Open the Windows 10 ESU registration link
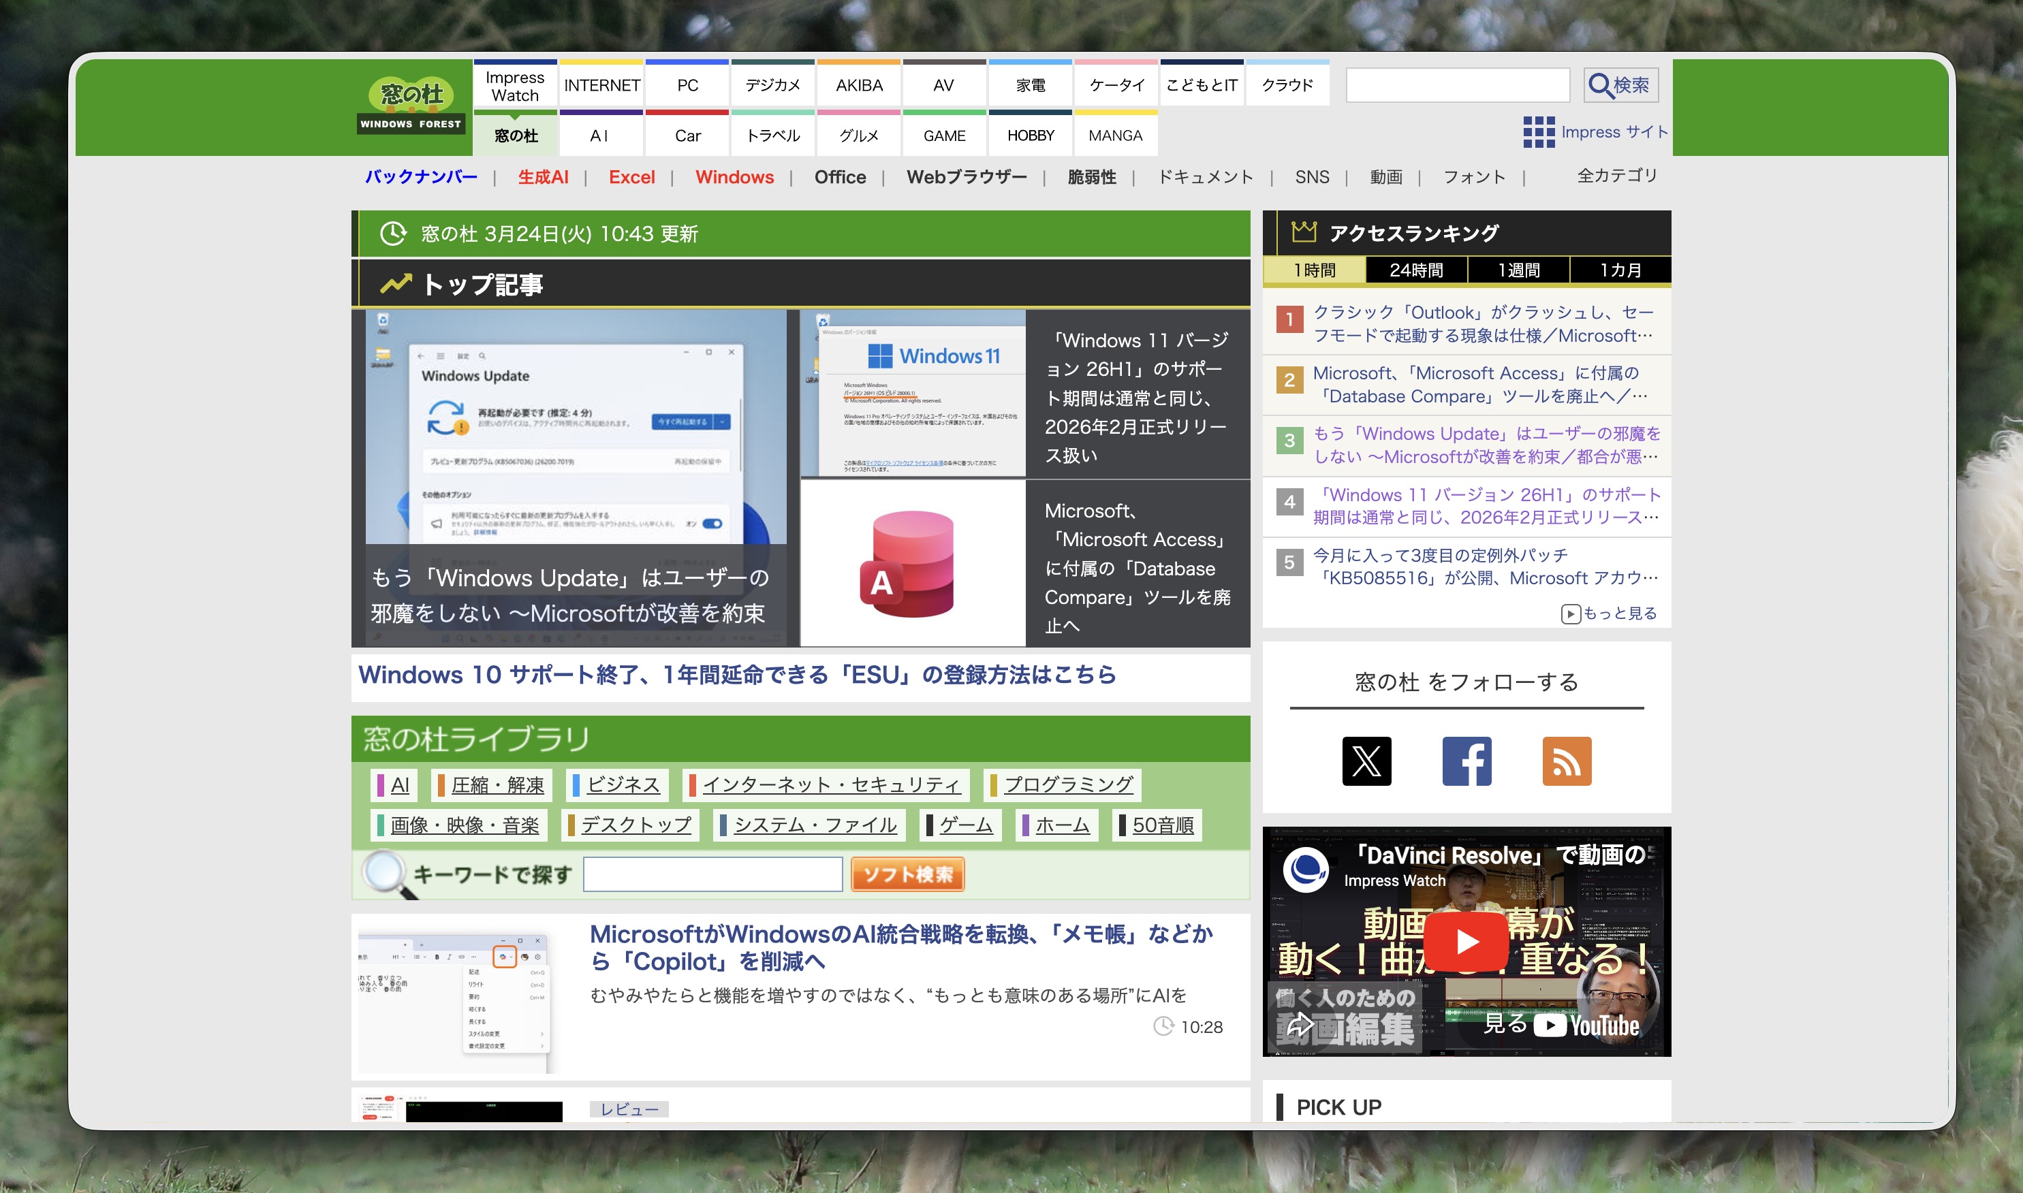The width and height of the screenshot is (2023, 1193). 738,675
